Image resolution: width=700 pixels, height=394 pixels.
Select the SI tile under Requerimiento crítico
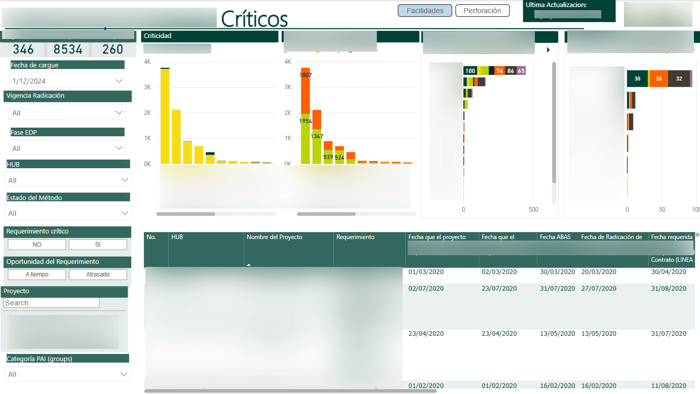98,245
